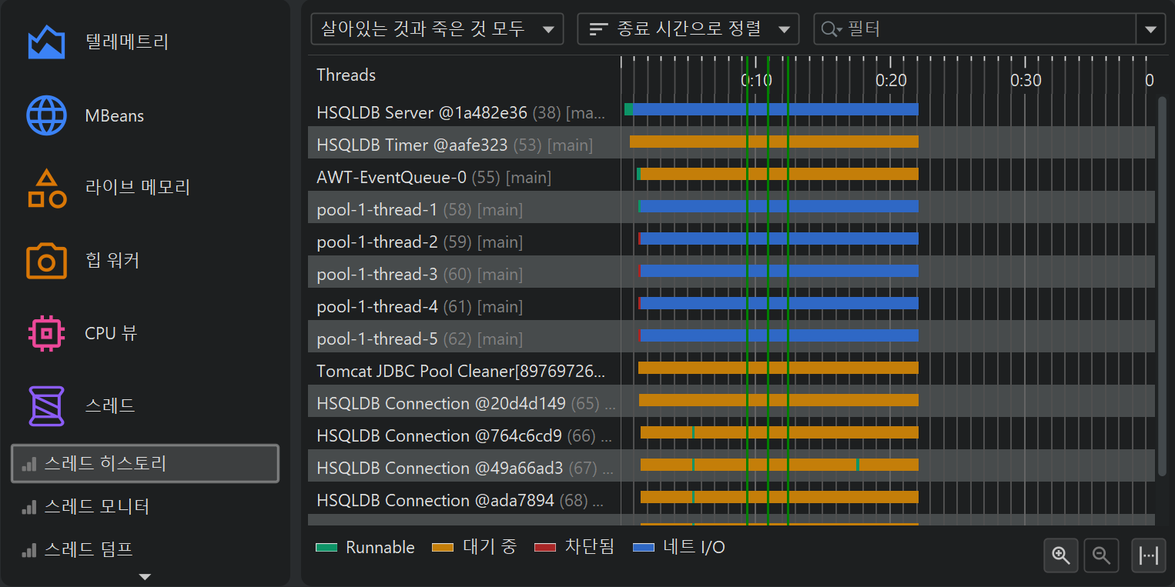Select 스레드 히스토리 in the sidebar
Screen dimensions: 1175x587
coord(145,463)
